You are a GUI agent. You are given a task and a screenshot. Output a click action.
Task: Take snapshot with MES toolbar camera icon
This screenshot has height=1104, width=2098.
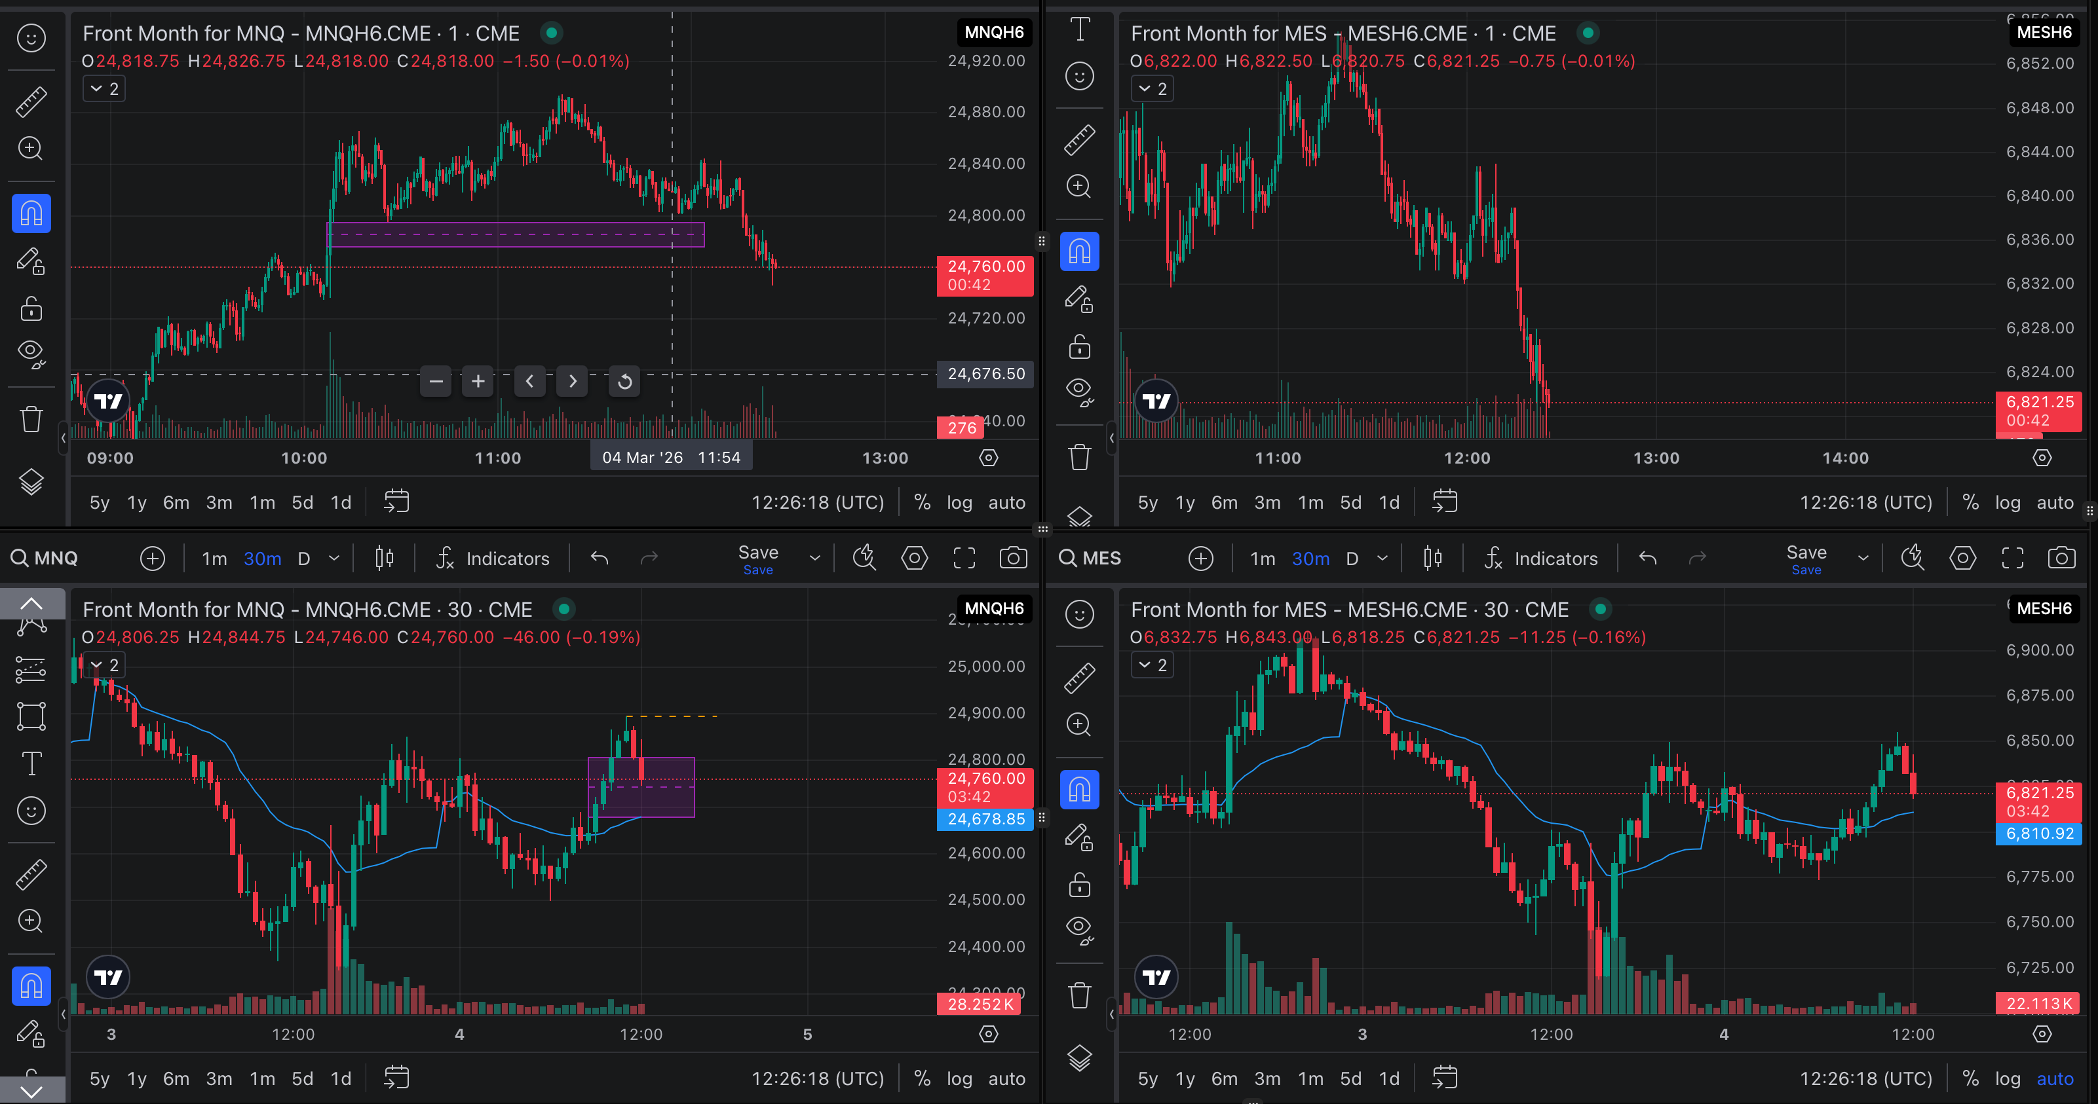pyautogui.click(x=2061, y=558)
